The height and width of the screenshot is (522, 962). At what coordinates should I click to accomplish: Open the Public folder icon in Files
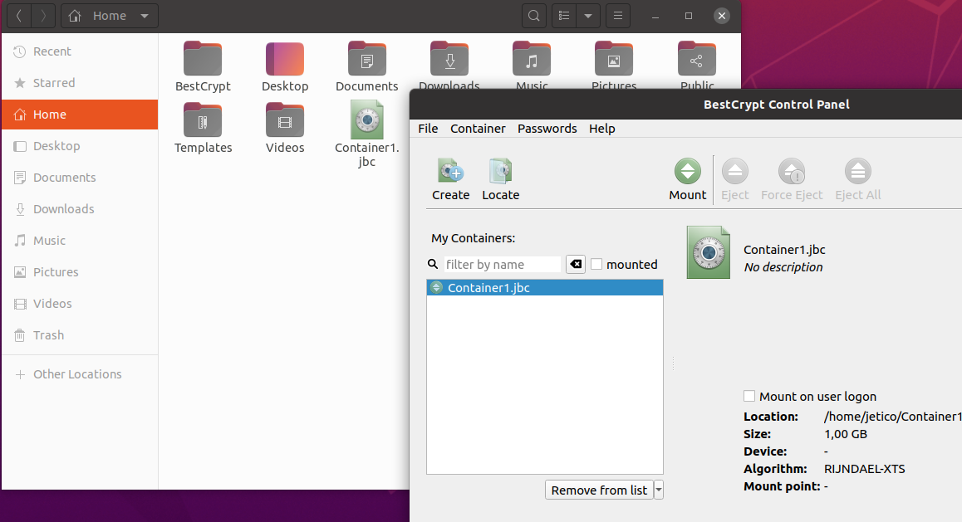pyautogui.click(x=696, y=58)
